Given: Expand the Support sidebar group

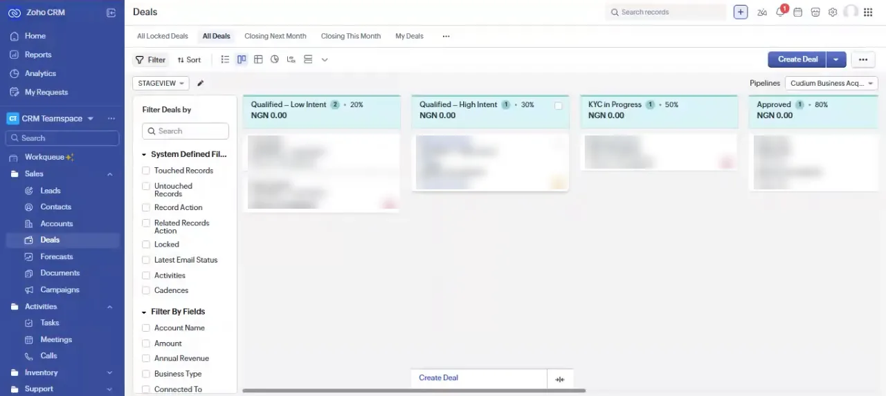Looking at the screenshot, I should click(x=110, y=389).
